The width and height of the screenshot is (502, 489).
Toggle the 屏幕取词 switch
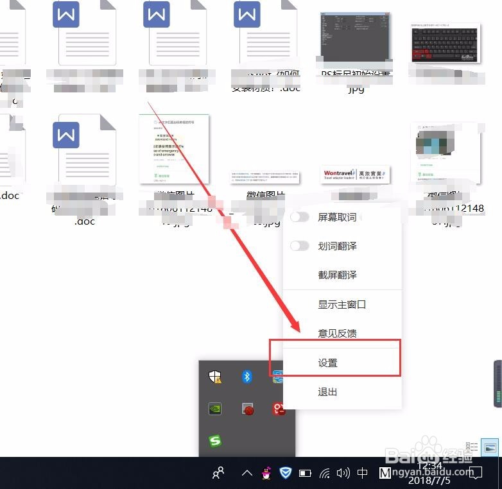pyautogui.click(x=300, y=218)
